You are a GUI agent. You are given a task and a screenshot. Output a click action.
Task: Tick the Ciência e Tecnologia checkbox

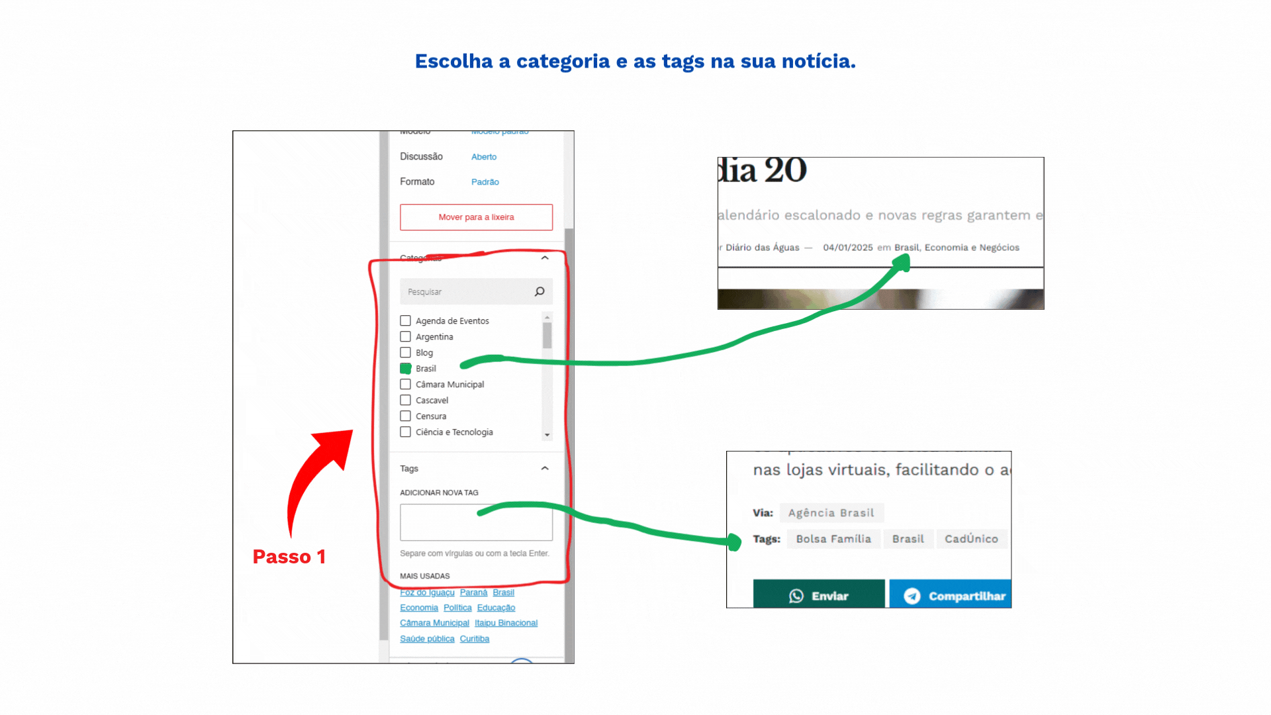pos(406,432)
